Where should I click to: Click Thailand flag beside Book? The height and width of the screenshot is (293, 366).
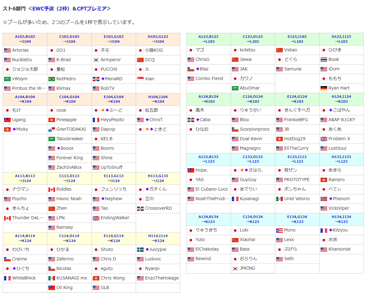click(324, 60)
